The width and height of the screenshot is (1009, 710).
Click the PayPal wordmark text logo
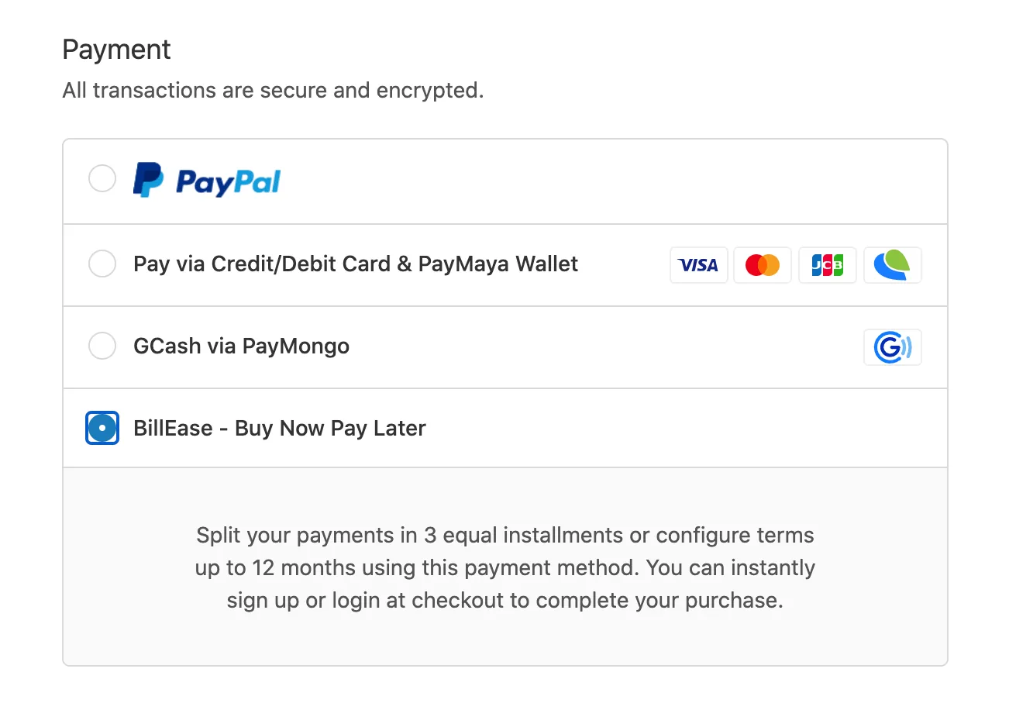pos(228,182)
